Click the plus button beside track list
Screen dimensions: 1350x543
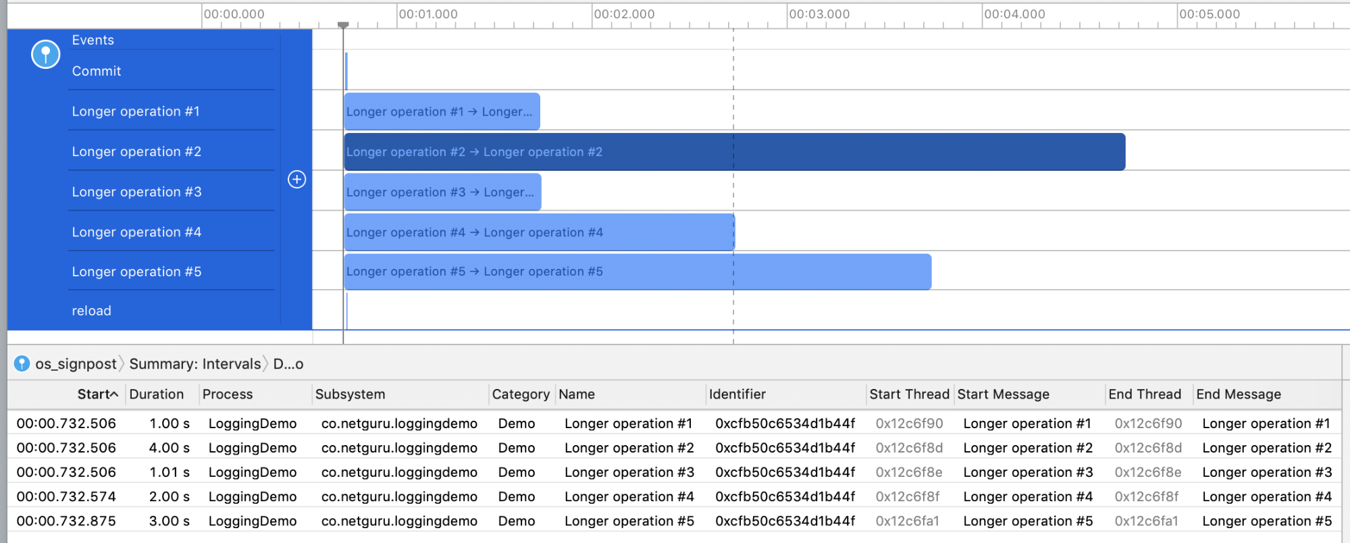(296, 179)
